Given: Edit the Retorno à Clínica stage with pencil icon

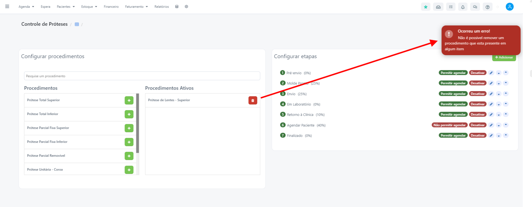Looking at the screenshot, I should pyautogui.click(x=491, y=114).
